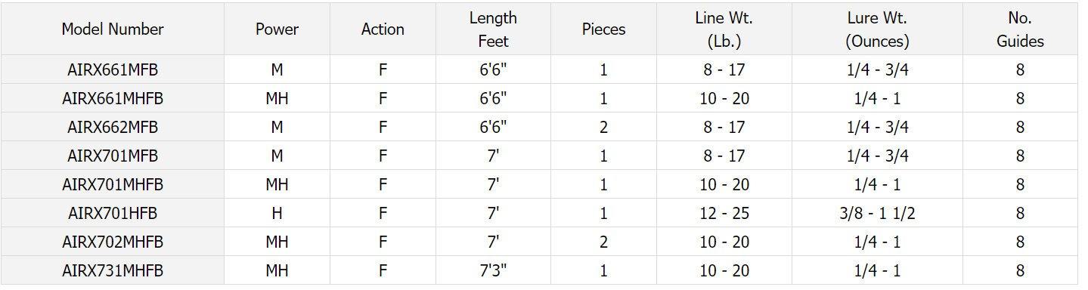The height and width of the screenshot is (290, 1088).
Task: Select model AIRX731MHFB cell
Action: click(x=113, y=270)
